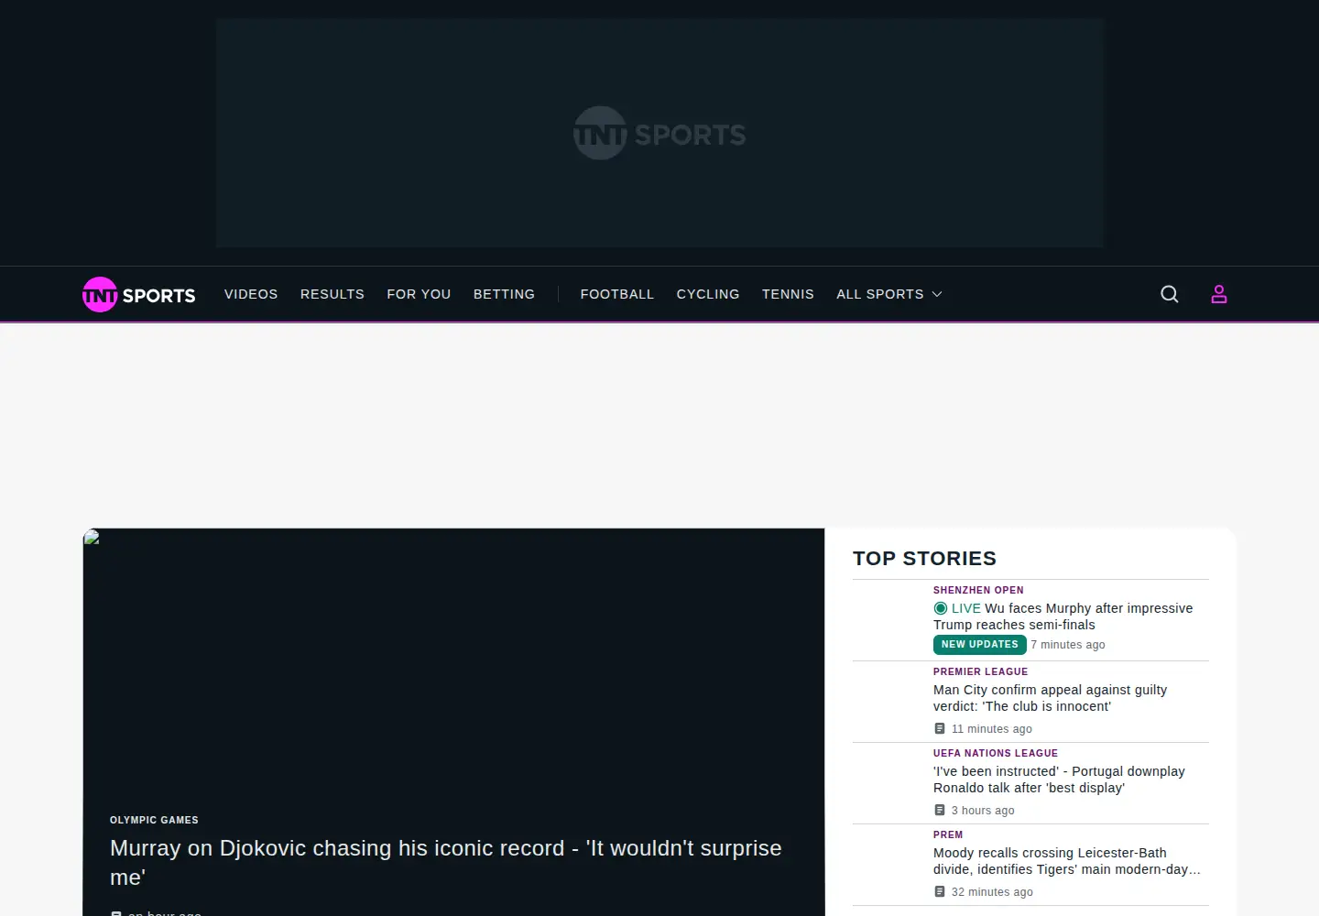Click the Olympic Games category label
Screen dimensions: 1319x916
(x=154, y=821)
